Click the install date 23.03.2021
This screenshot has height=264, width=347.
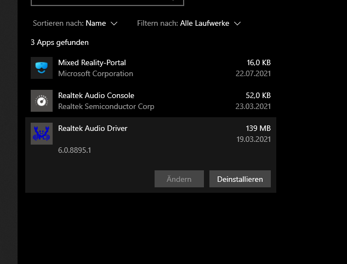tap(253, 106)
